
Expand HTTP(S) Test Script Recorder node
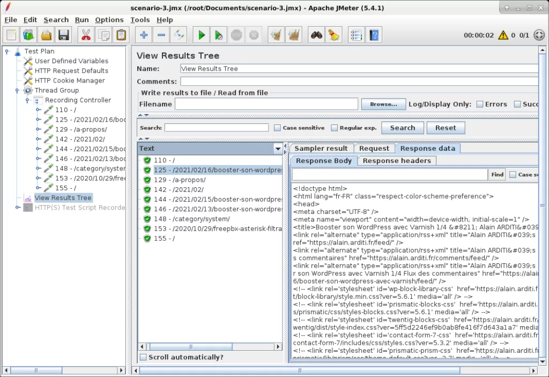(x=18, y=208)
